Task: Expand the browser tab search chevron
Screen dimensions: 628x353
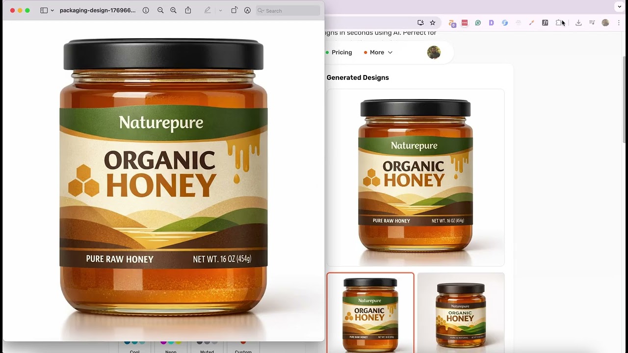Action: click(619, 6)
